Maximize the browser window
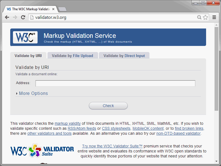The height and width of the screenshot is (166, 221). tap(203, 3)
